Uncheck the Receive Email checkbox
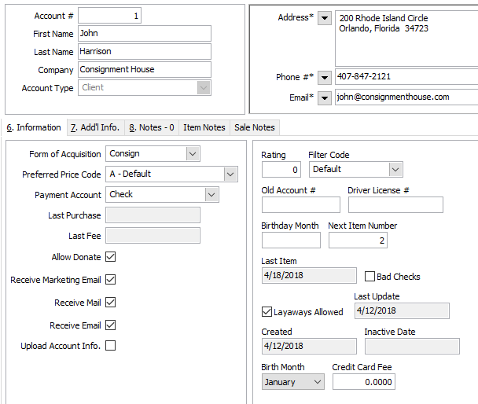This screenshot has height=404, width=478. tap(110, 325)
